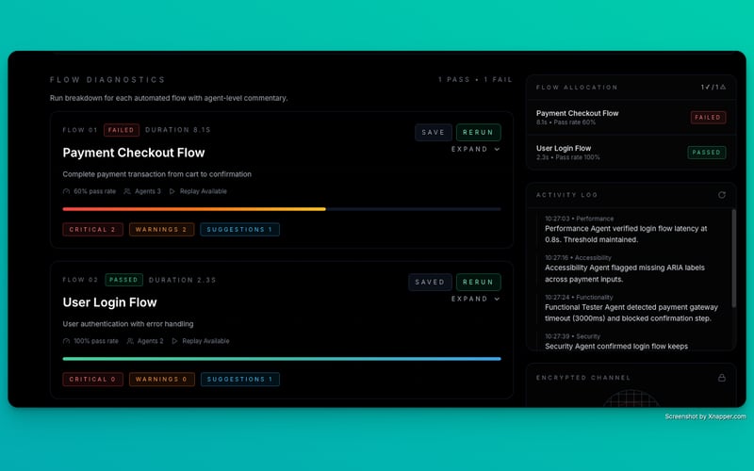The image size is (754, 471).
Task: Click the gauge icon beside 100% pass rate
Action: tap(66, 341)
